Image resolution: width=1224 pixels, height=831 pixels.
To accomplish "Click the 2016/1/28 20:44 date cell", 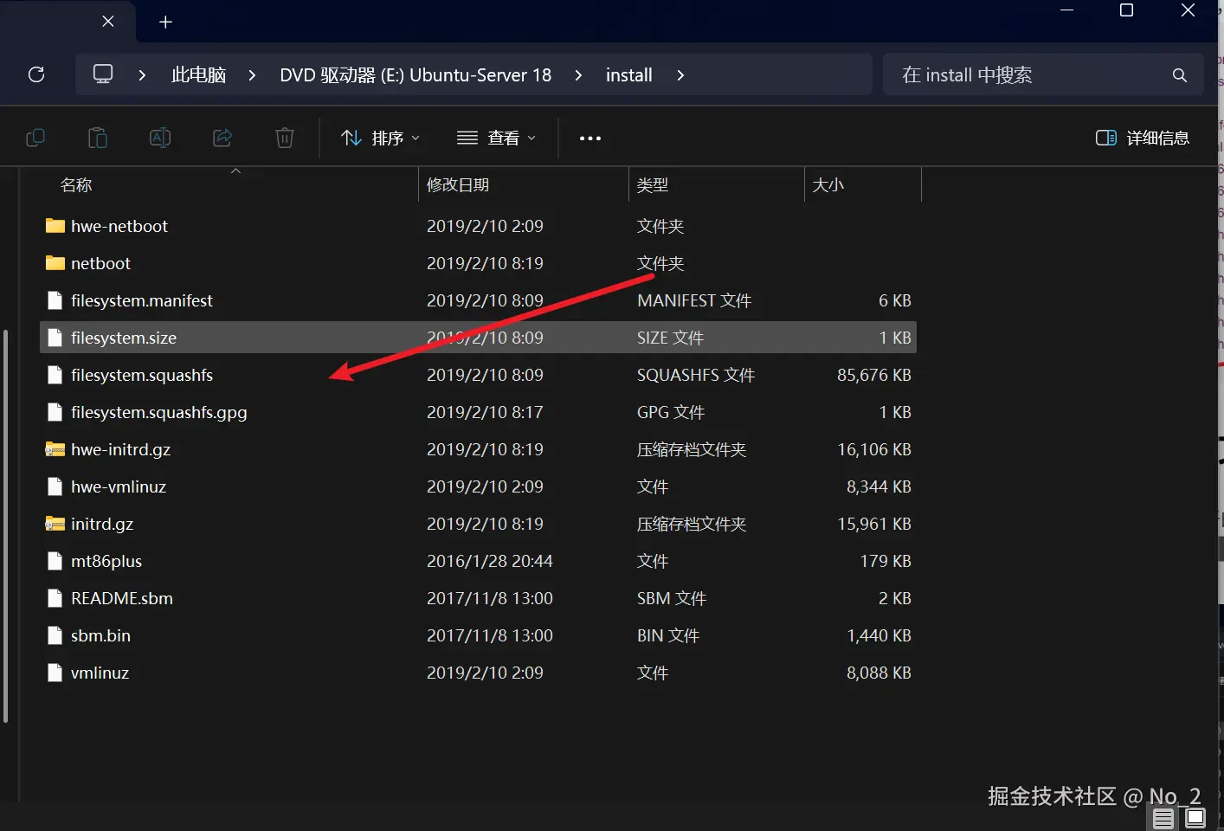I will tap(490, 561).
